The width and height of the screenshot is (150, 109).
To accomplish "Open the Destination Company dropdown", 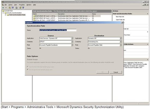I will tap(121, 42).
